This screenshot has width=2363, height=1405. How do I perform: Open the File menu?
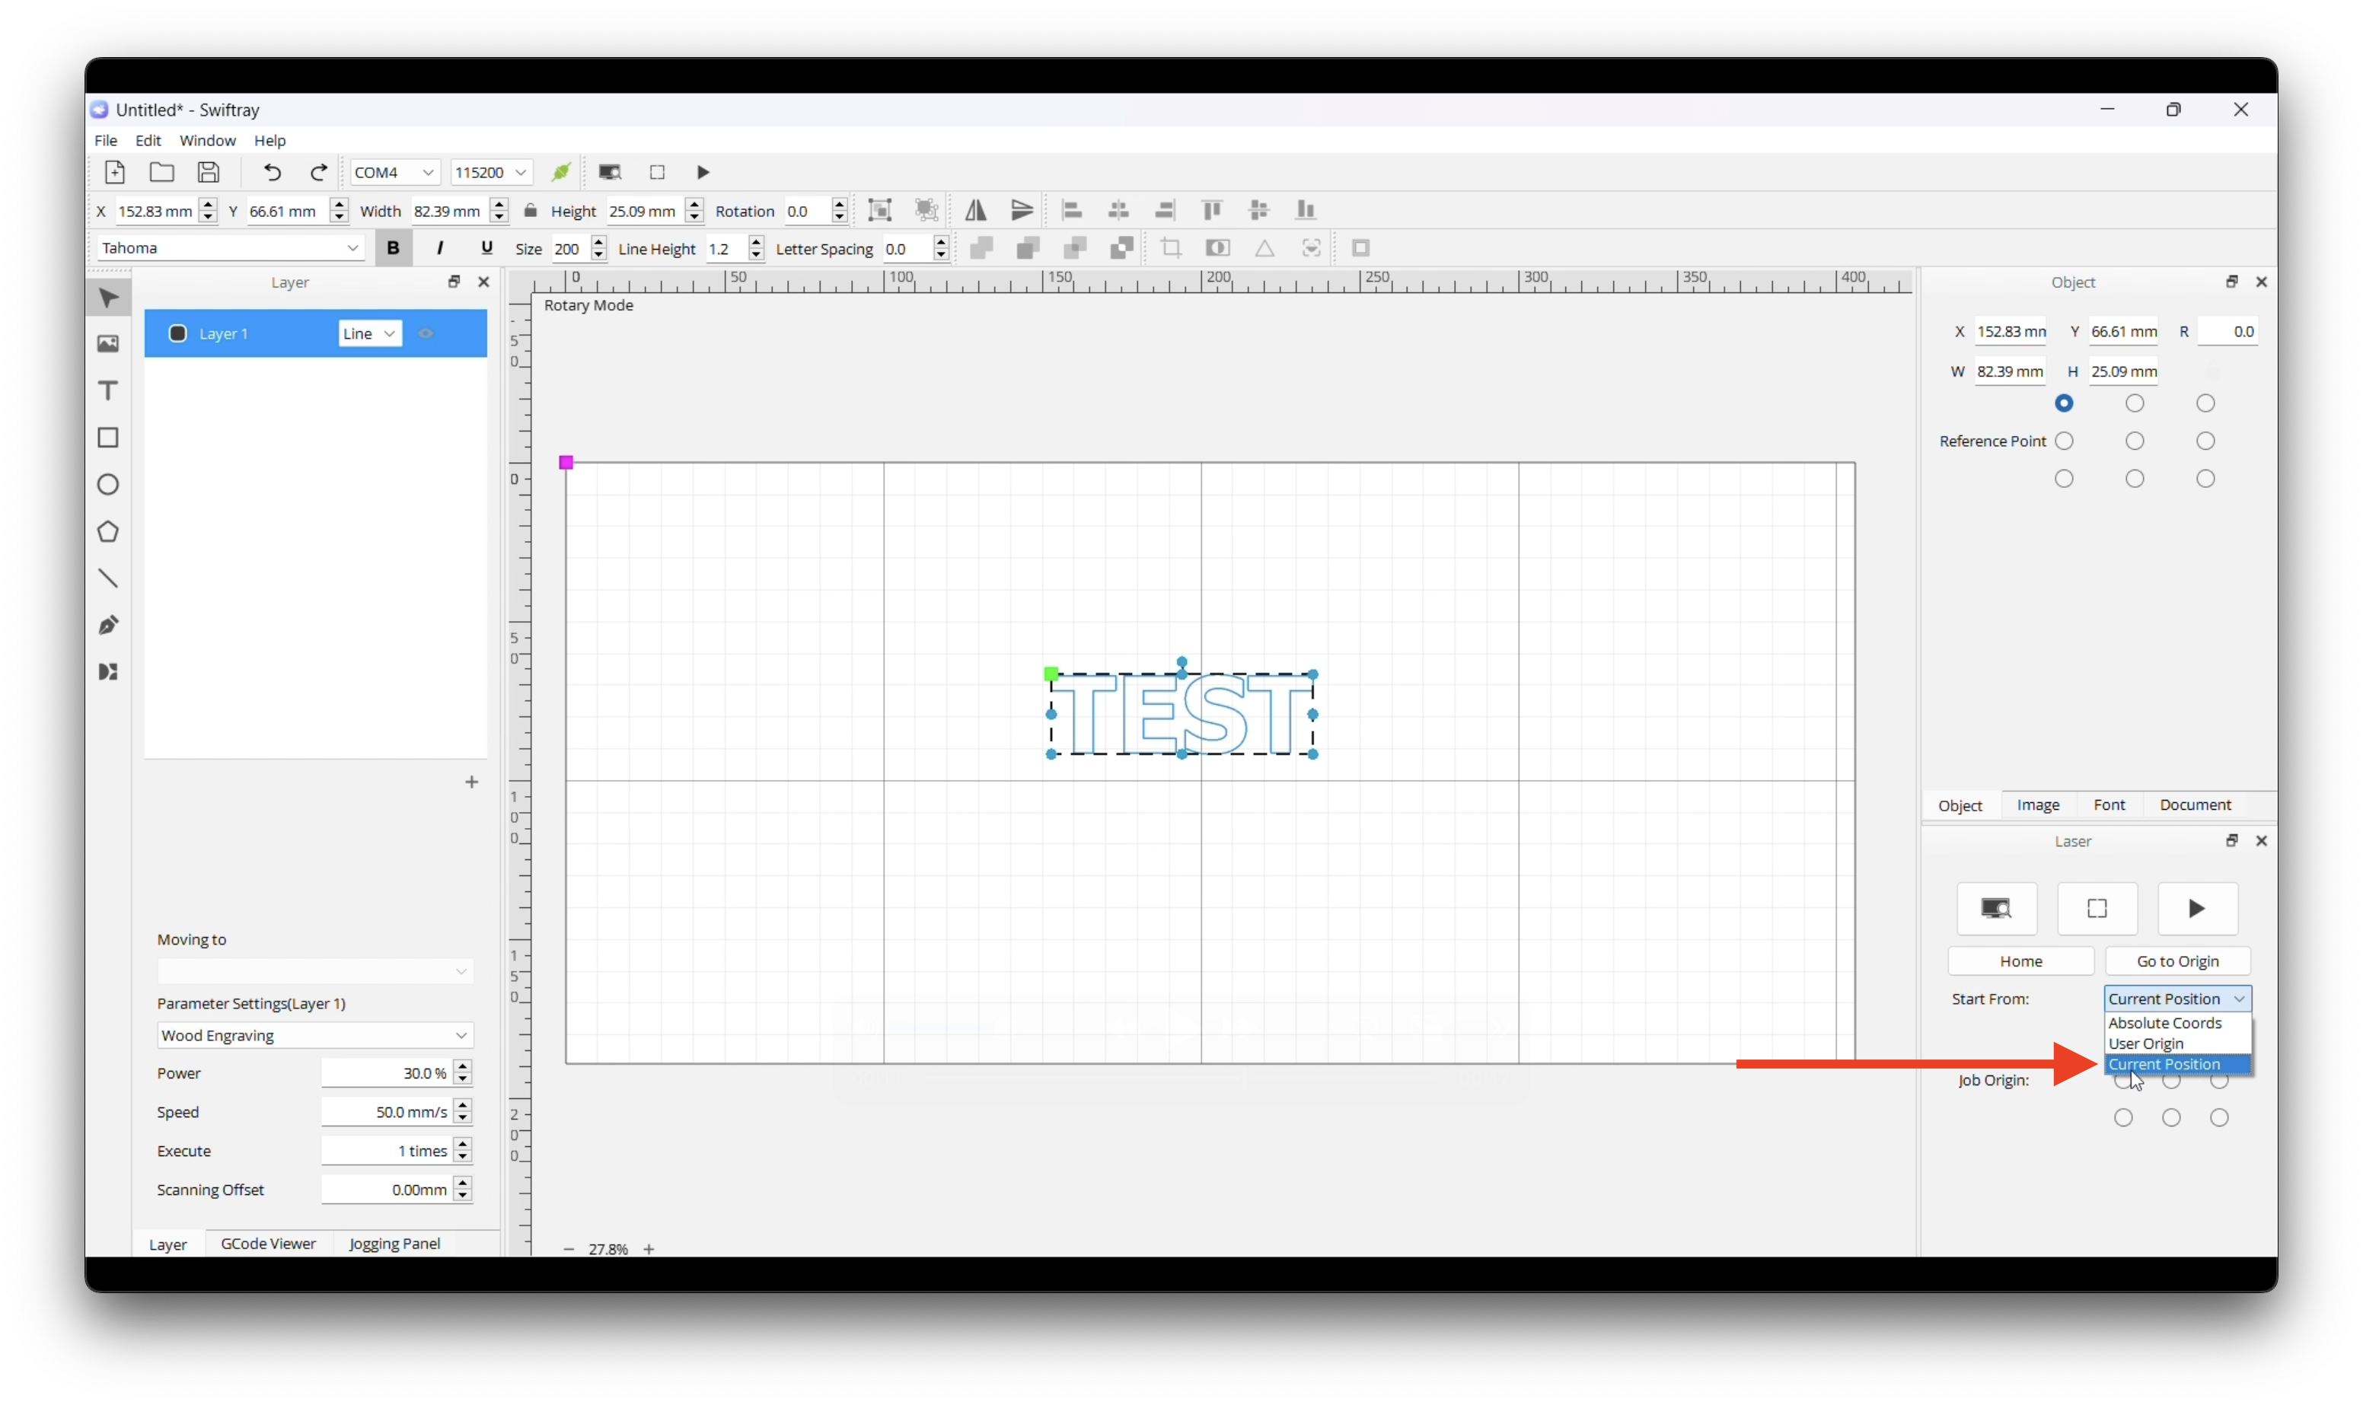[106, 140]
